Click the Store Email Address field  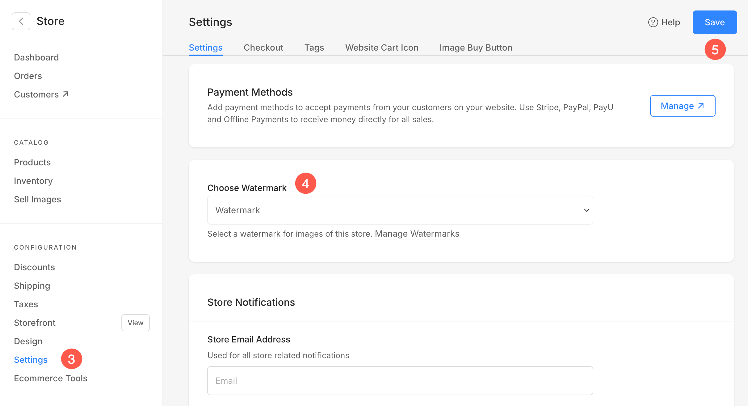400,381
